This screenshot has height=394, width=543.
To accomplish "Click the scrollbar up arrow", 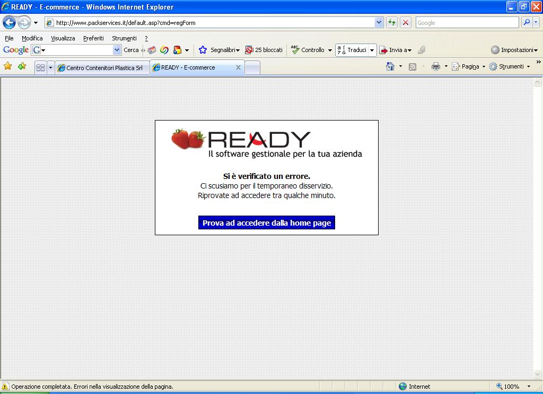I will pyautogui.click(x=538, y=82).
